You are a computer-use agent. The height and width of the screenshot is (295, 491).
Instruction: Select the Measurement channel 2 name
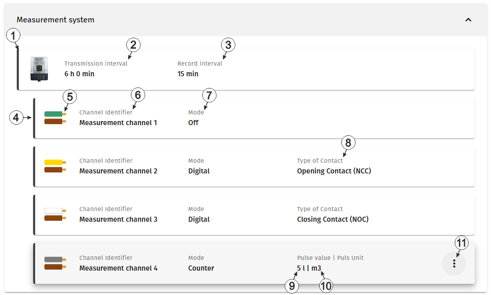point(118,171)
